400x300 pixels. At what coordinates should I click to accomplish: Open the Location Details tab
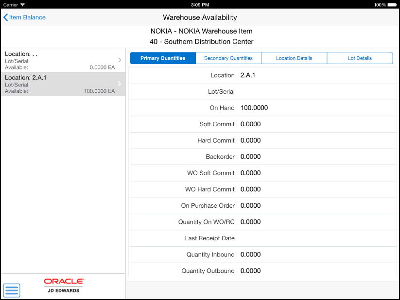click(x=294, y=58)
